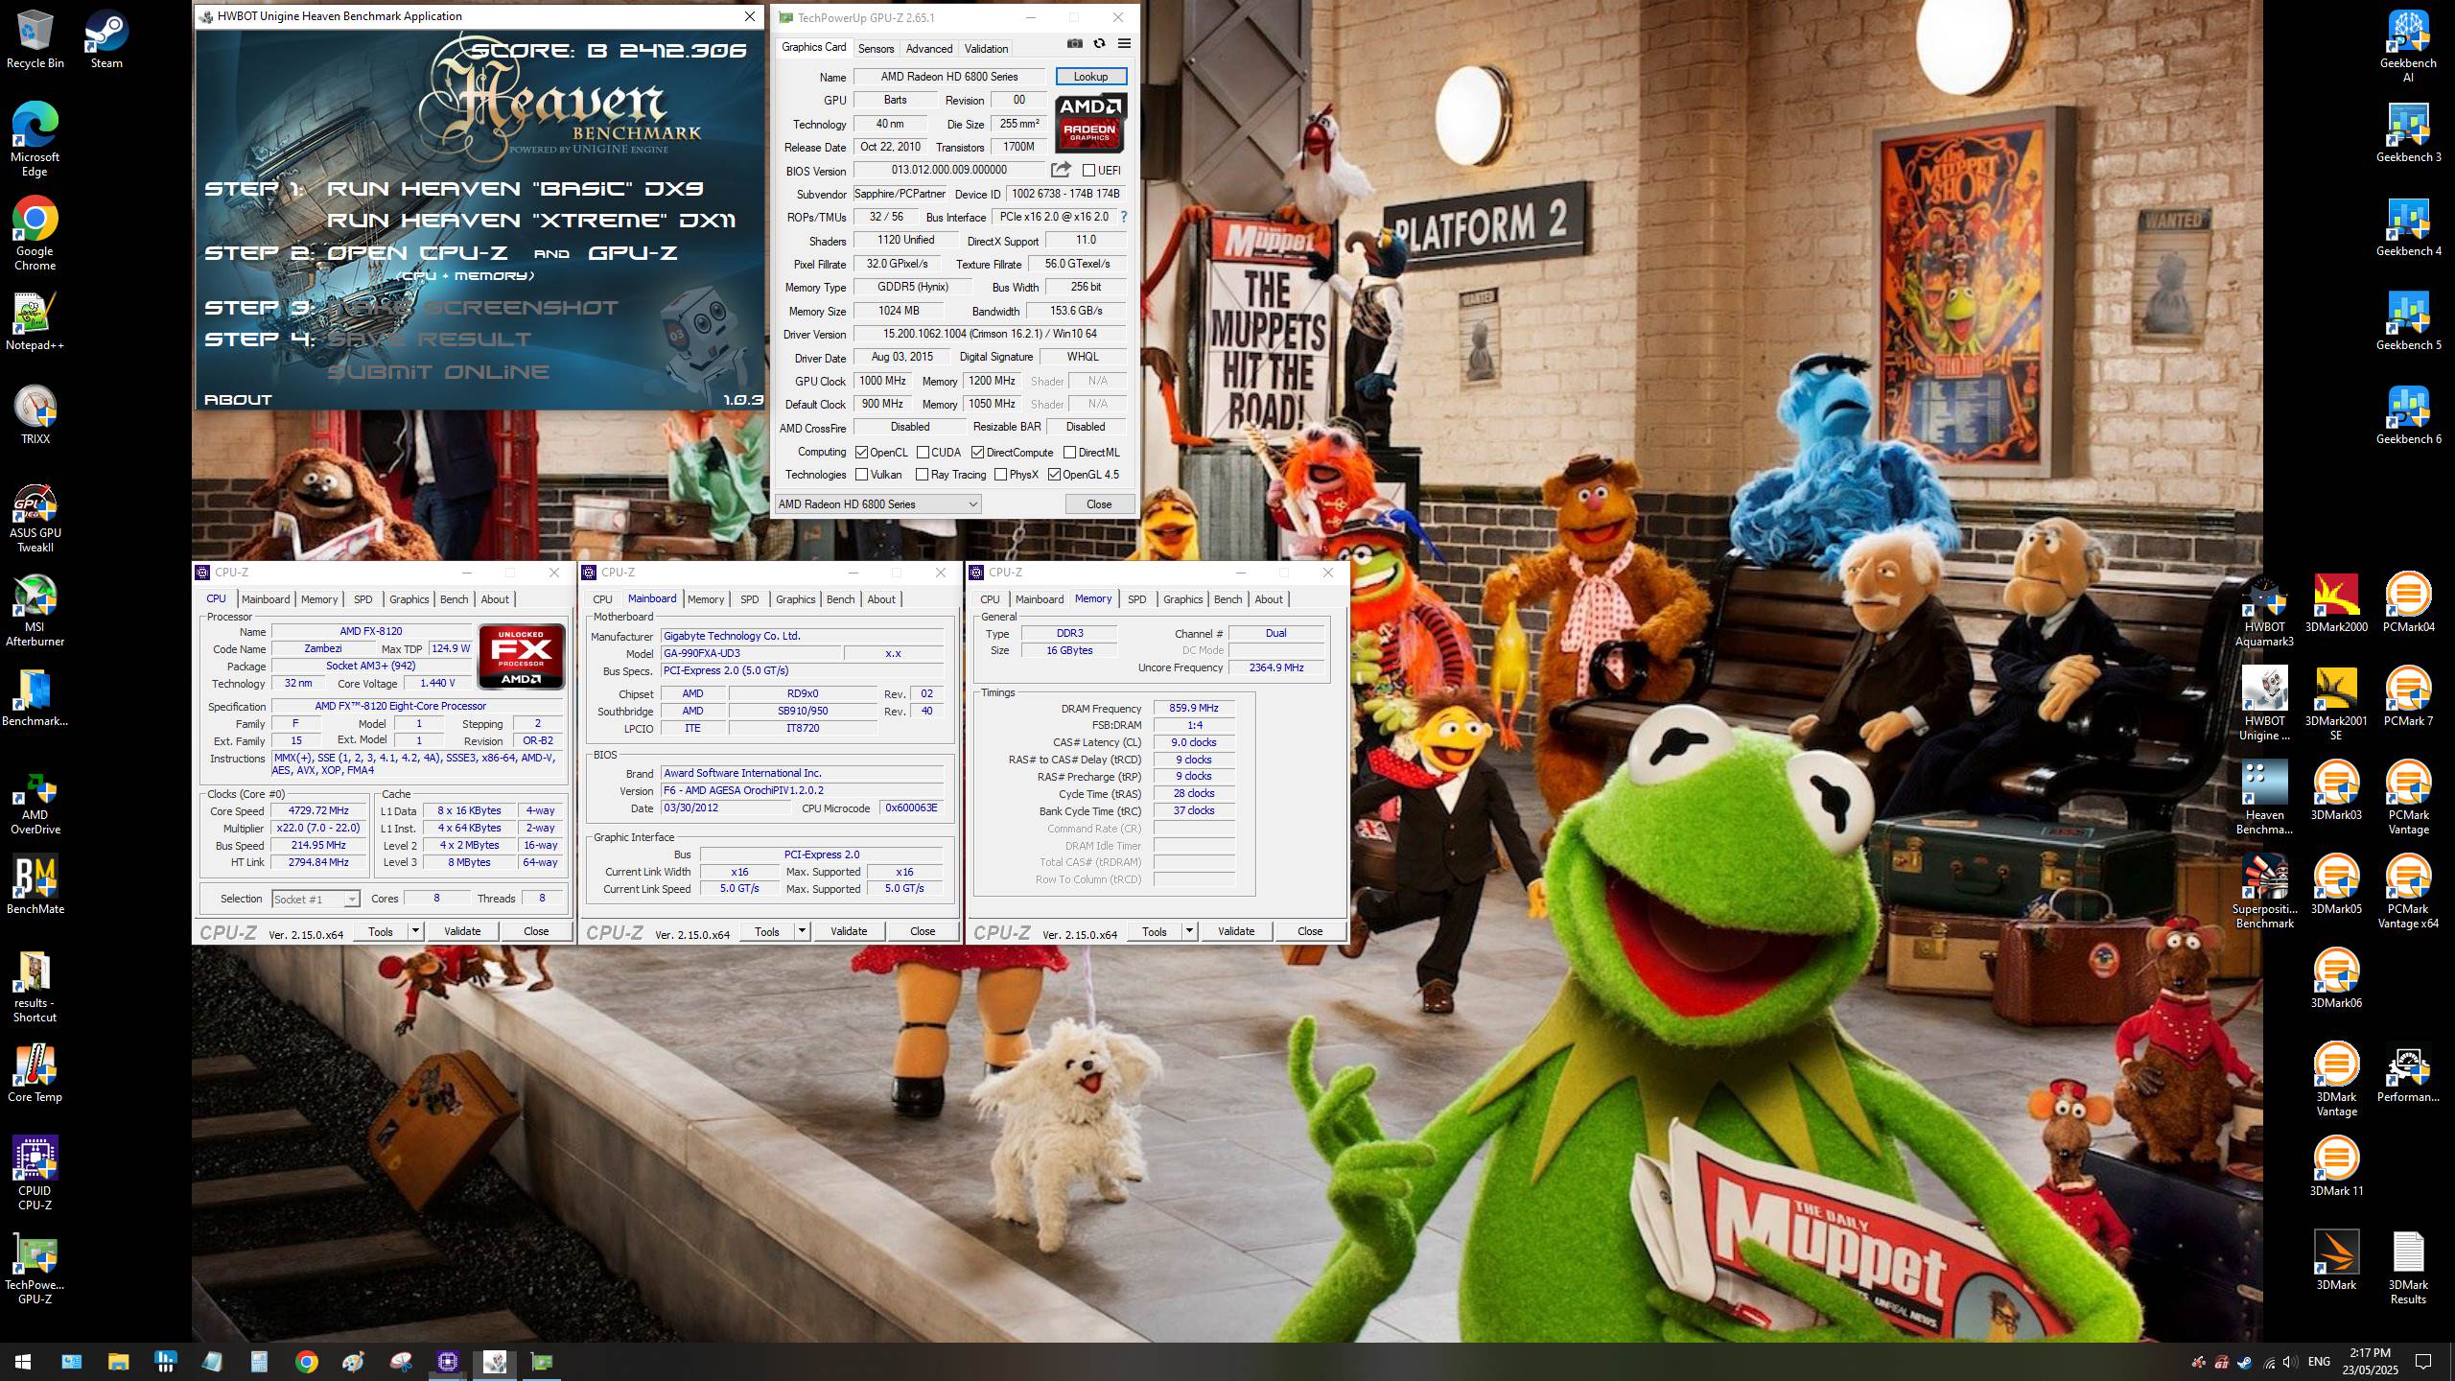Image resolution: width=2455 pixels, height=1381 pixels.
Task: Open Graphics tab in CPU-Z Memory window
Action: [x=1182, y=599]
